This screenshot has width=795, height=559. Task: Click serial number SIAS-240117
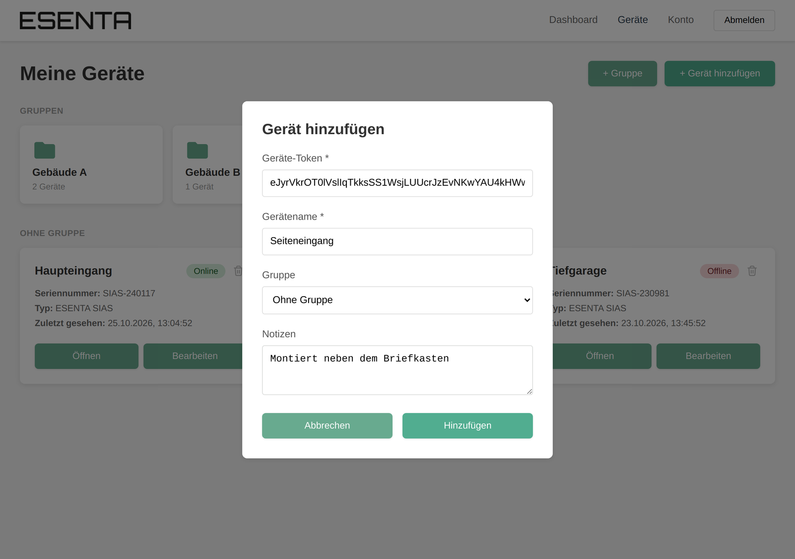click(129, 294)
